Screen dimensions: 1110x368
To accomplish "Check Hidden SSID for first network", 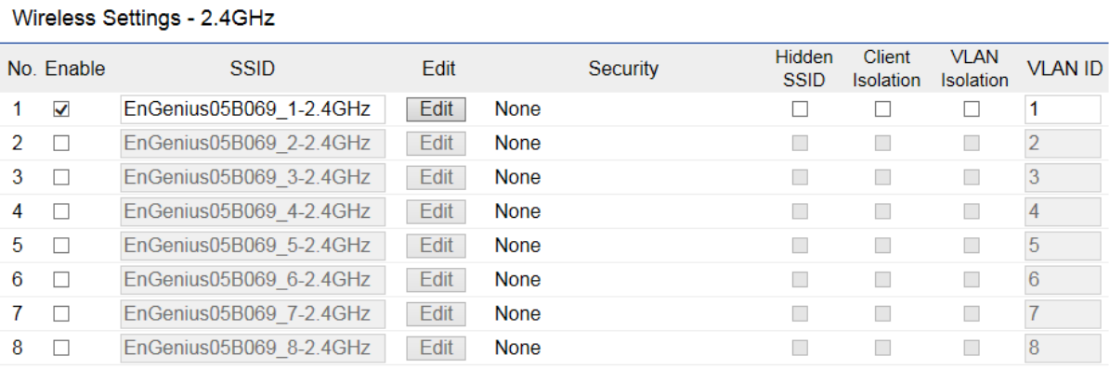I will coord(800,109).
